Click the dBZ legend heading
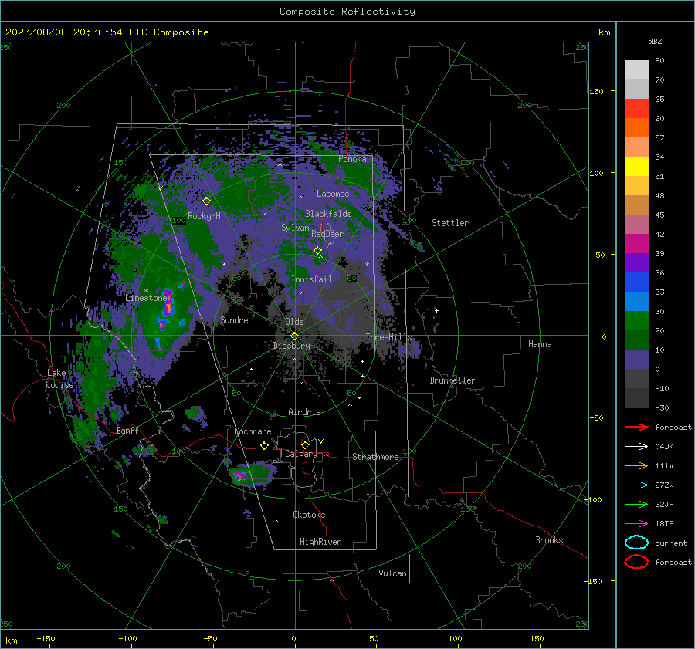 pyautogui.click(x=655, y=41)
